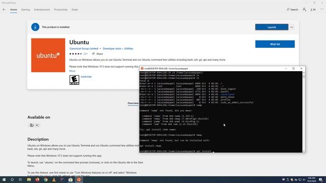326x183 pixels.
Task: Open Task View on the taskbar
Action: [x=20, y=179]
